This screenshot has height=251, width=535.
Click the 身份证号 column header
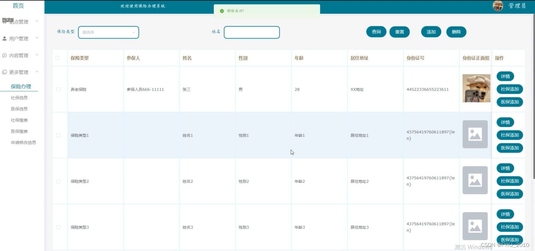point(416,58)
